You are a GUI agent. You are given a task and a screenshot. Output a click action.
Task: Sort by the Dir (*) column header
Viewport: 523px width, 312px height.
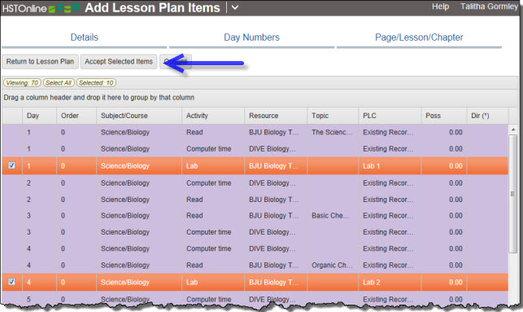488,116
